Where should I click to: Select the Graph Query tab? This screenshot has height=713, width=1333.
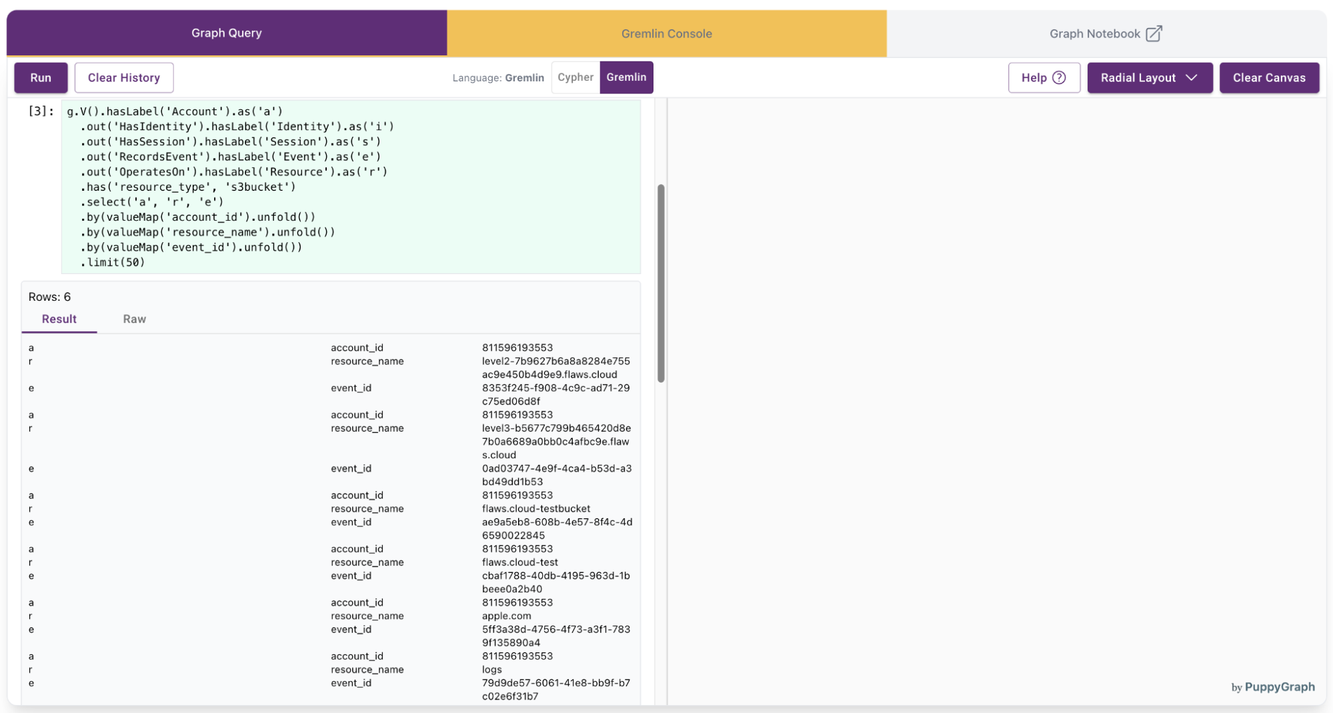tap(226, 33)
